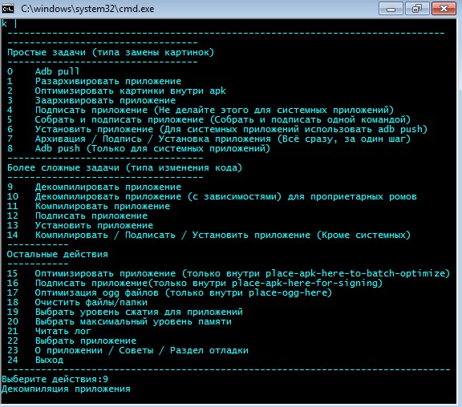Click heading Более сложные задачи
This screenshot has width=462, height=407.
coord(124,167)
